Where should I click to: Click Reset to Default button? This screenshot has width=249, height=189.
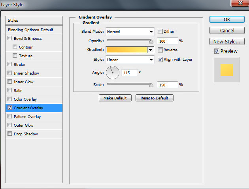pos(155,98)
